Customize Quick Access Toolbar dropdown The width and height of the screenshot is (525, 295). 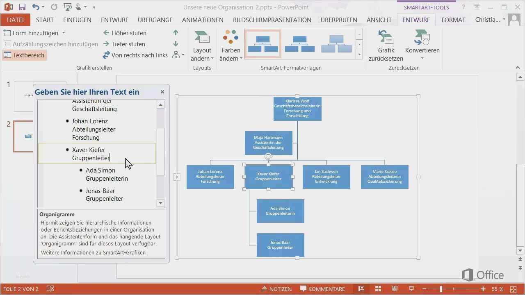tap(94, 7)
